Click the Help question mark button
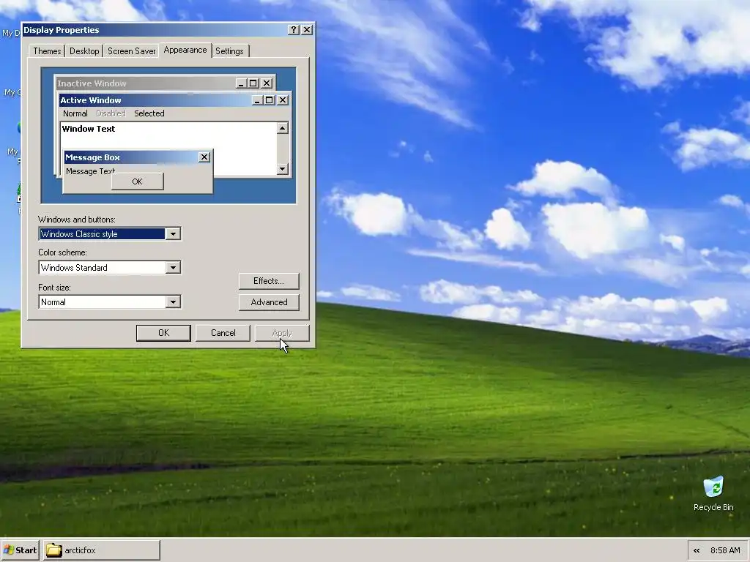 click(x=294, y=29)
